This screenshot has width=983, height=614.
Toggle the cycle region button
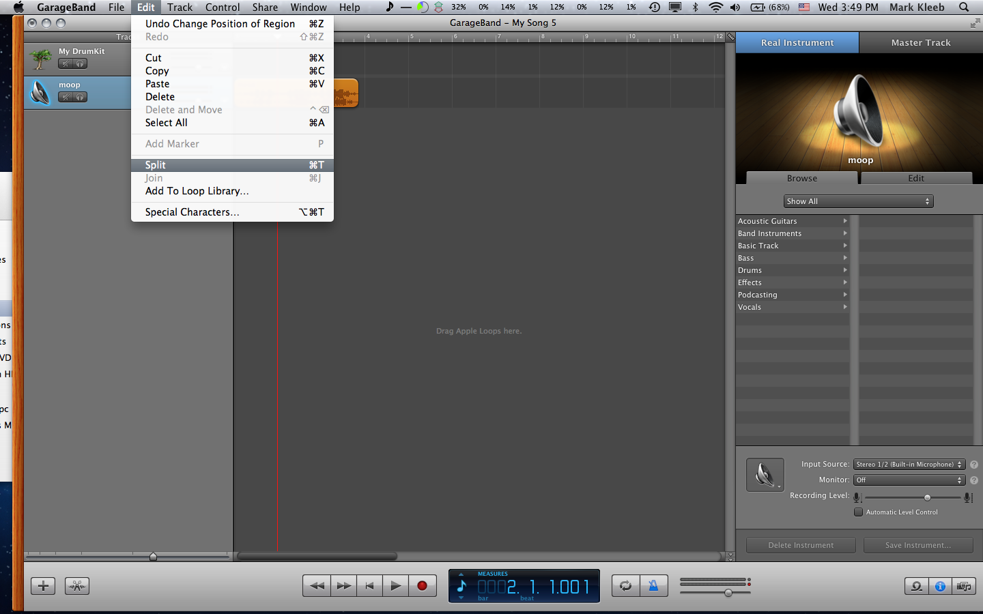625,585
